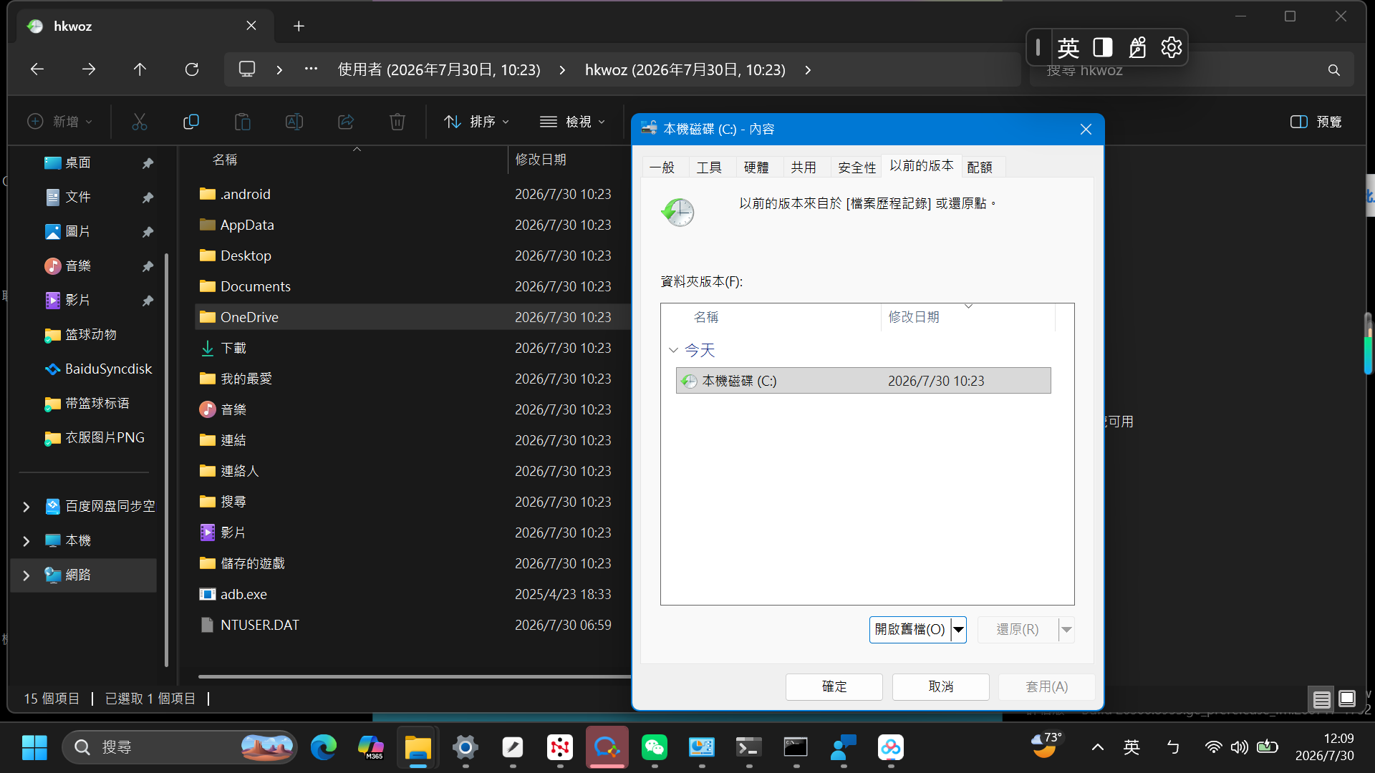Click the 取消 button
Screen dimensions: 1375x773
(941, 686)
